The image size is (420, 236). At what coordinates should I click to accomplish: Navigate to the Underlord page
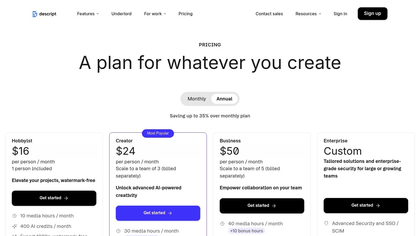click(121, 14)
